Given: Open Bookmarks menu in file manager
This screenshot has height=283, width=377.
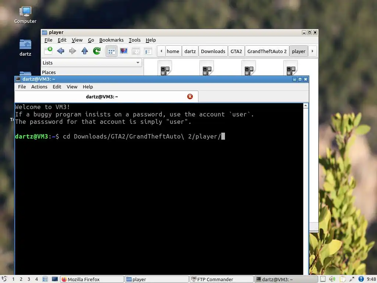Looking at the screenshot, I should coord(111,40).
